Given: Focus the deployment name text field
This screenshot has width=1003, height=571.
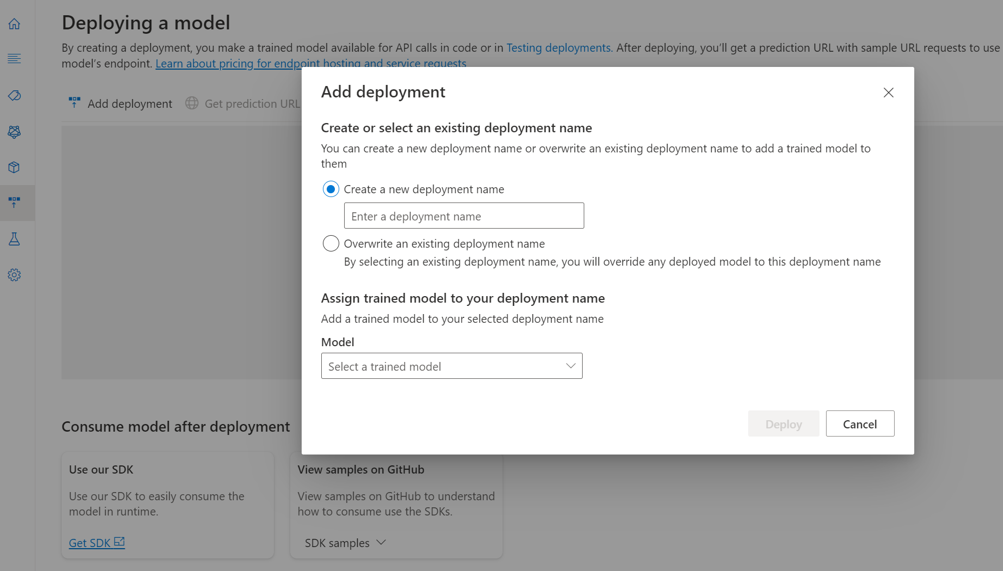Looking at the screenshot, I should tap(464, 216).
